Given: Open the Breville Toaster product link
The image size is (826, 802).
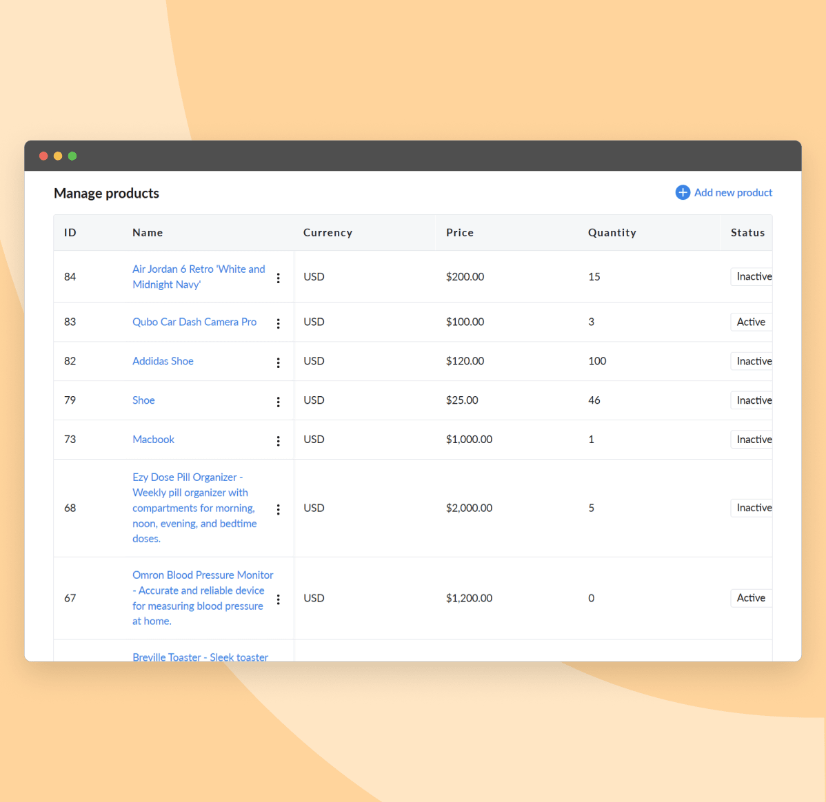Looking at the screenshot, I should [200, 657].
